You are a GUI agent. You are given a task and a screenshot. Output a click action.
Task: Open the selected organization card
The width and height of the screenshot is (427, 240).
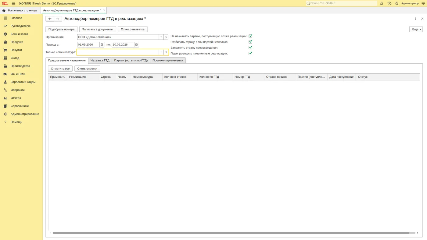[166, 37]
